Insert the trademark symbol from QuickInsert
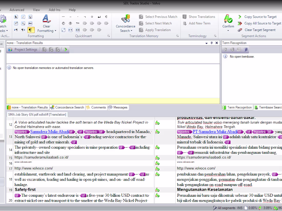 [78, 23]
